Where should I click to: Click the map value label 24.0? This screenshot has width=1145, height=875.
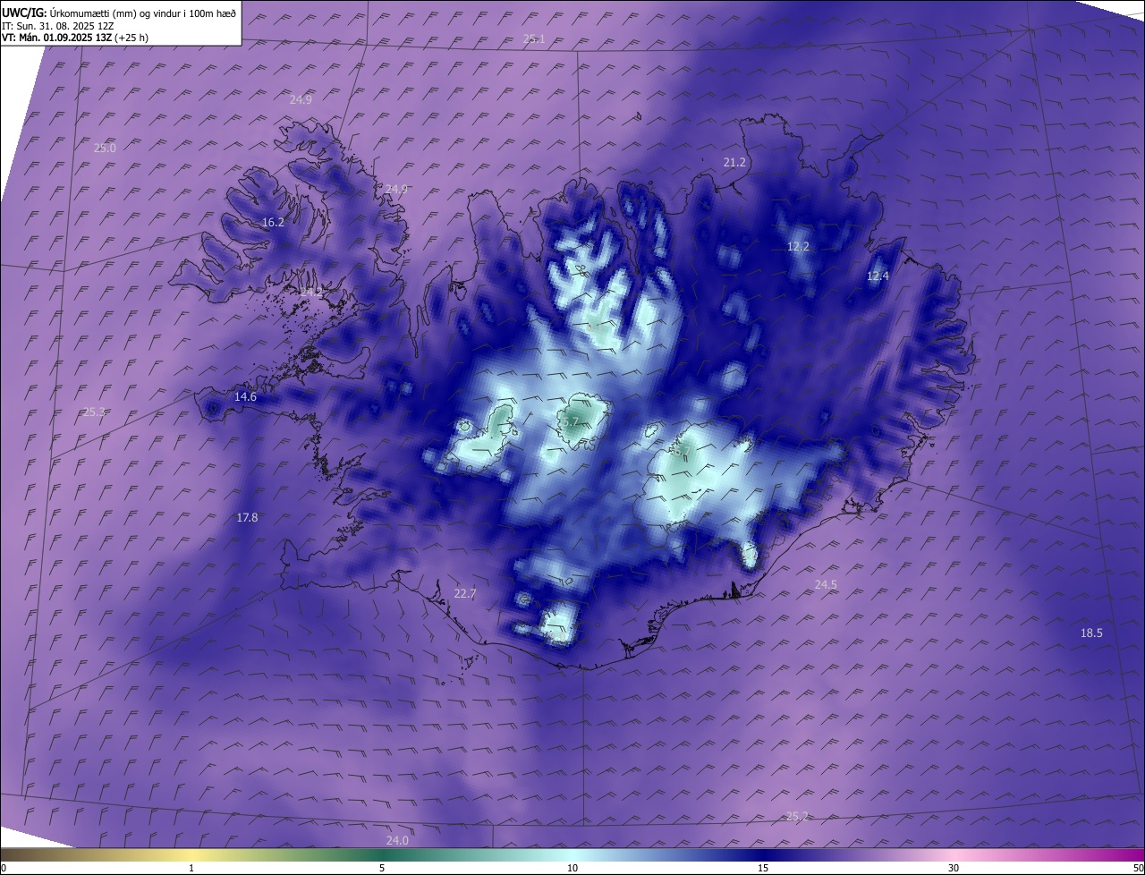pos(397,840)
